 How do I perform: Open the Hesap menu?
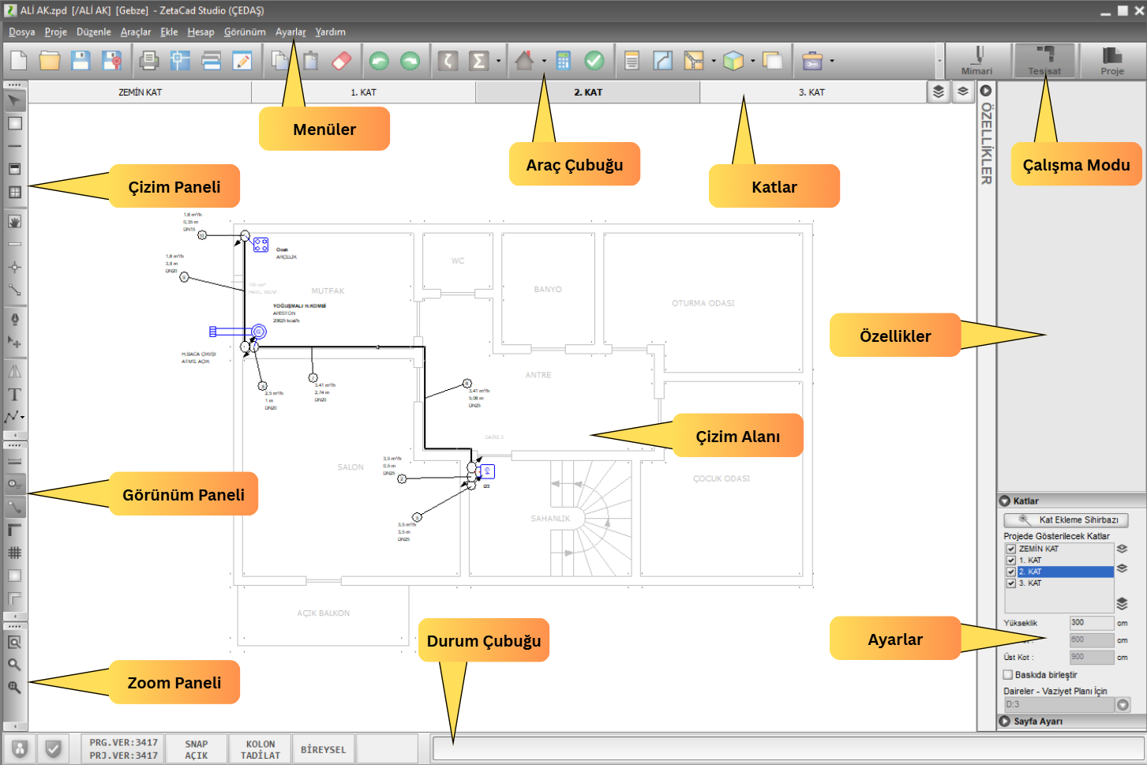coord(201,32)
